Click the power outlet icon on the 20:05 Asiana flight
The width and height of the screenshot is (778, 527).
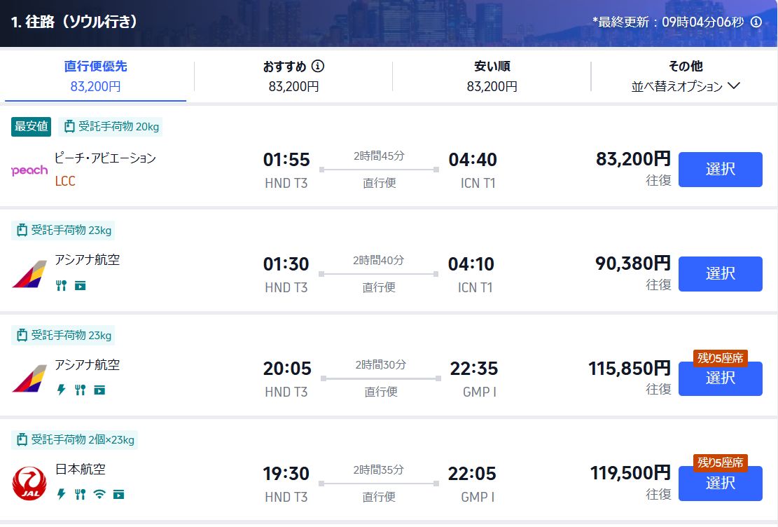(x=61, y=390)
